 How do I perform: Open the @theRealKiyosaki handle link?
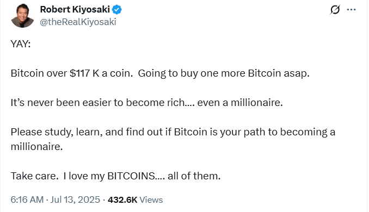(78, 22)
